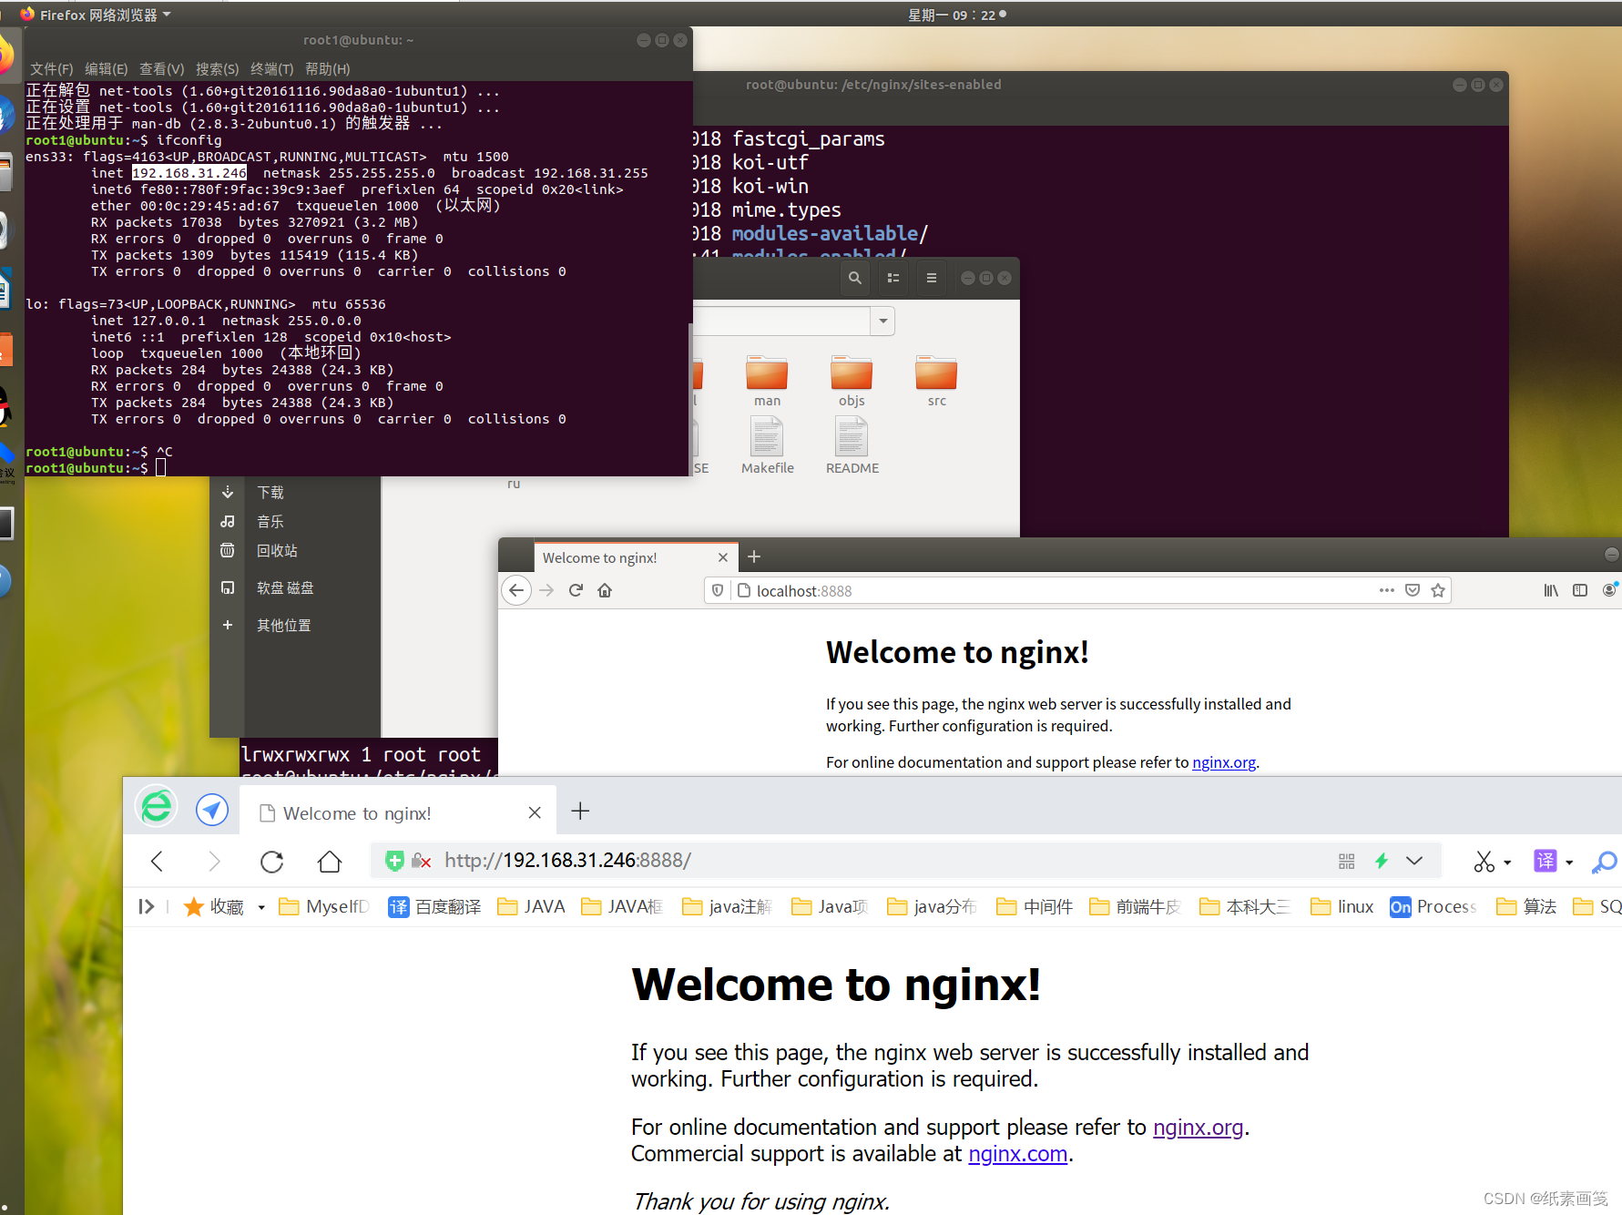This screenshot has width=1622, height=1215.
Task: Go home in the 360 browser
Action: tap(330, 861)
